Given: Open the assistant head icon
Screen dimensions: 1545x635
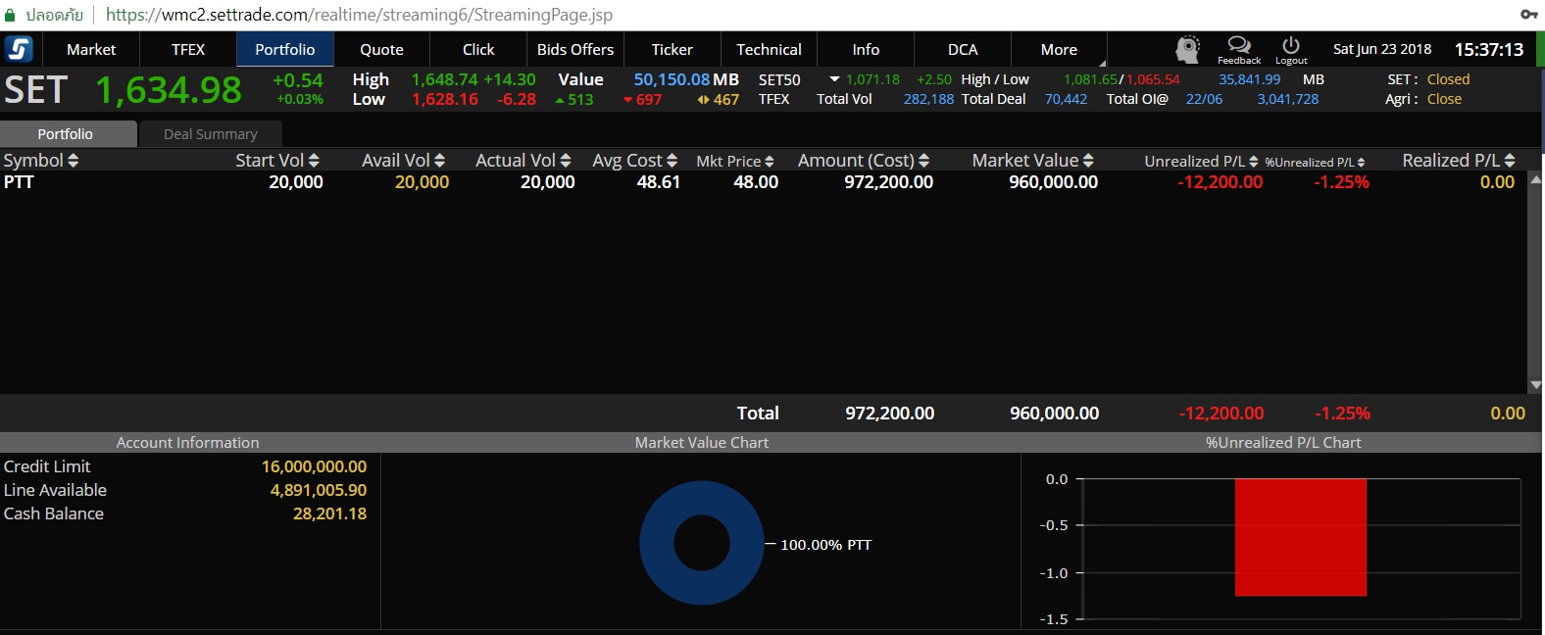Looking at the screenshot, I should 1188,49.
